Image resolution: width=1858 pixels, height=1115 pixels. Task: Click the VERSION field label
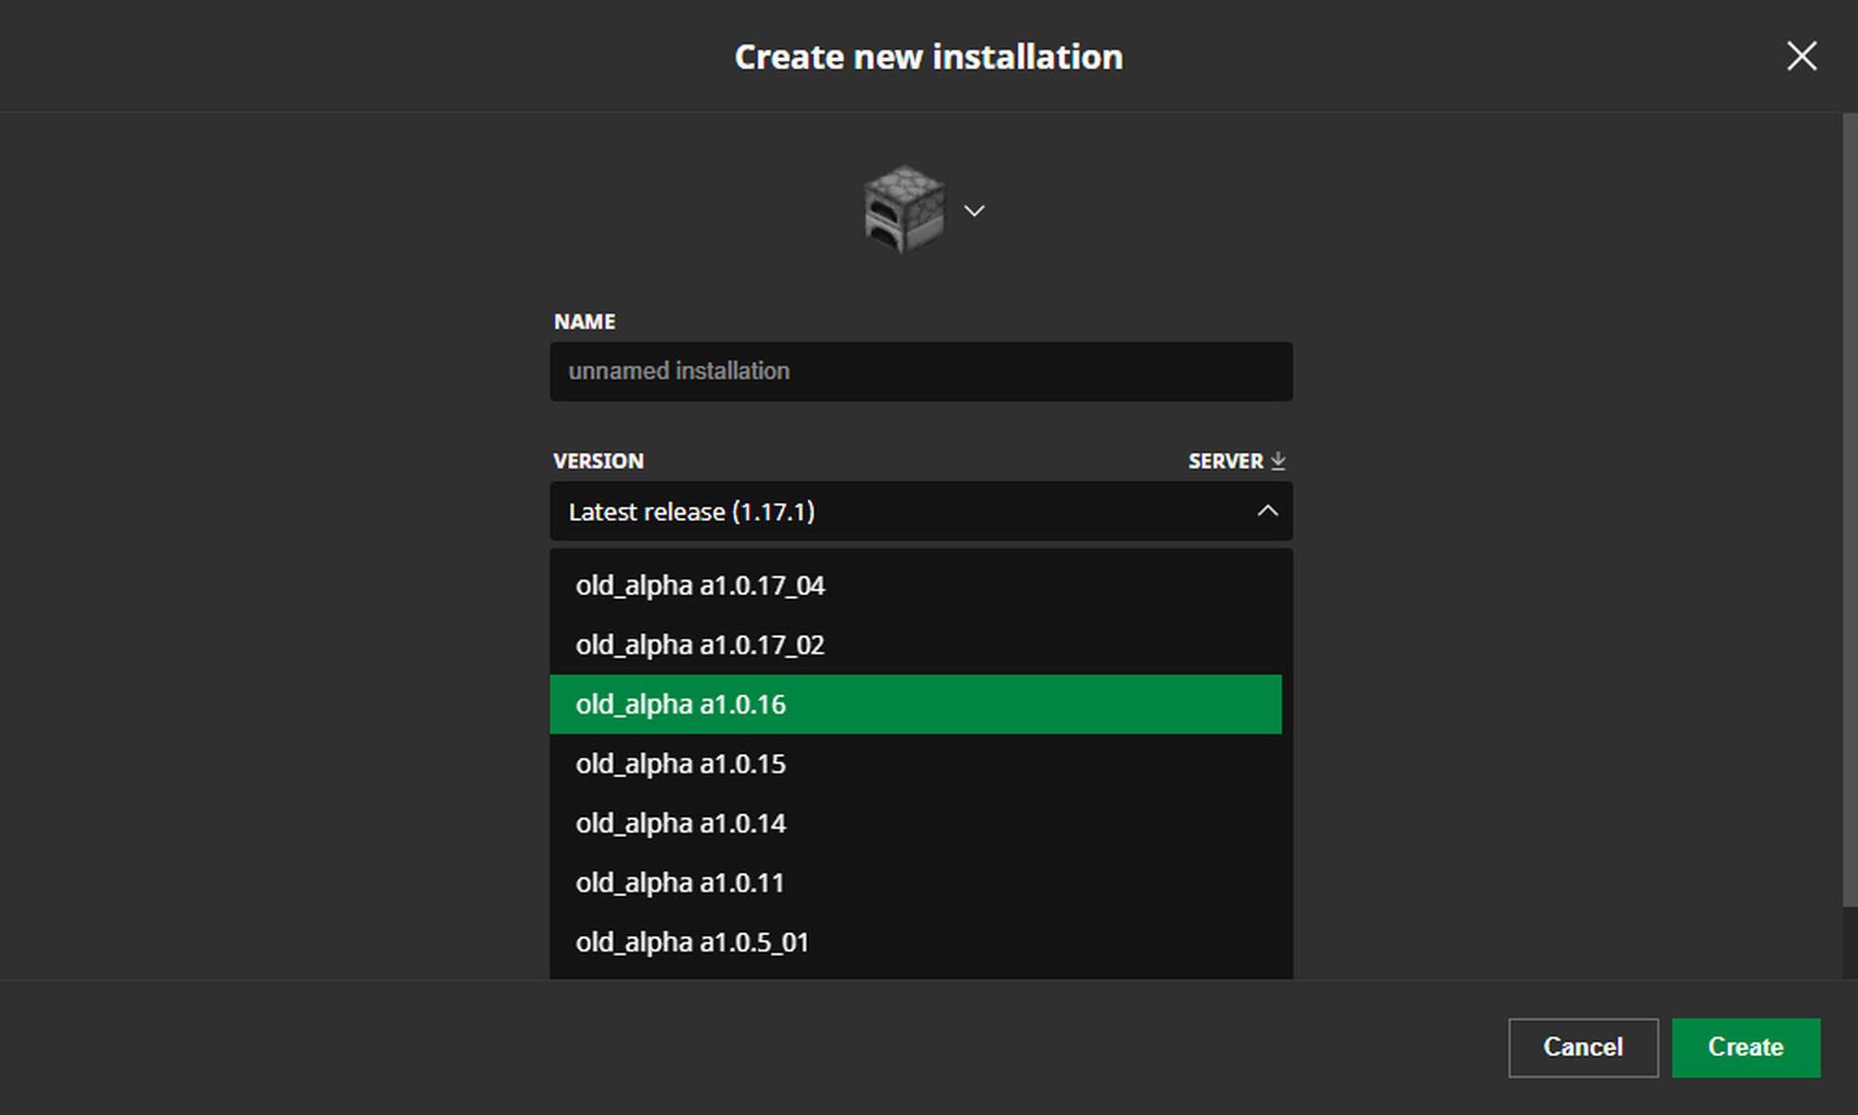pyautogui.click(x=598, y=461)
